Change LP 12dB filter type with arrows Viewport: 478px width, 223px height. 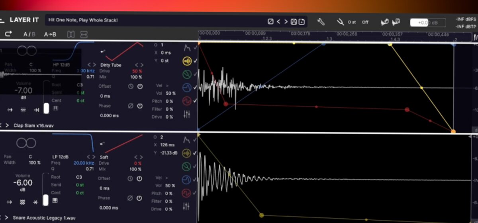point(92,157)
